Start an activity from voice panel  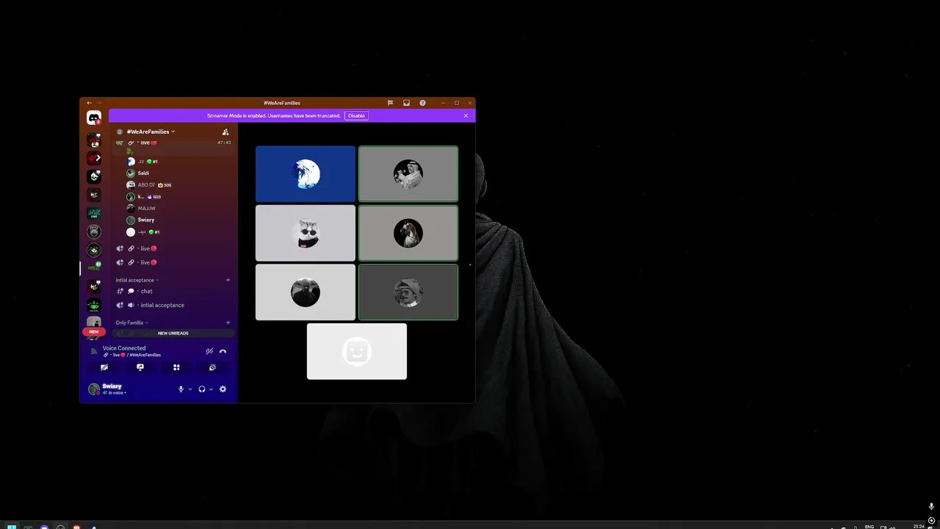[176, 367]
